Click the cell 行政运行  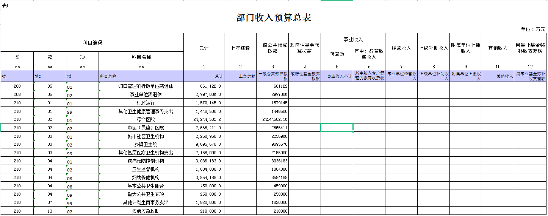click(141, 103)
